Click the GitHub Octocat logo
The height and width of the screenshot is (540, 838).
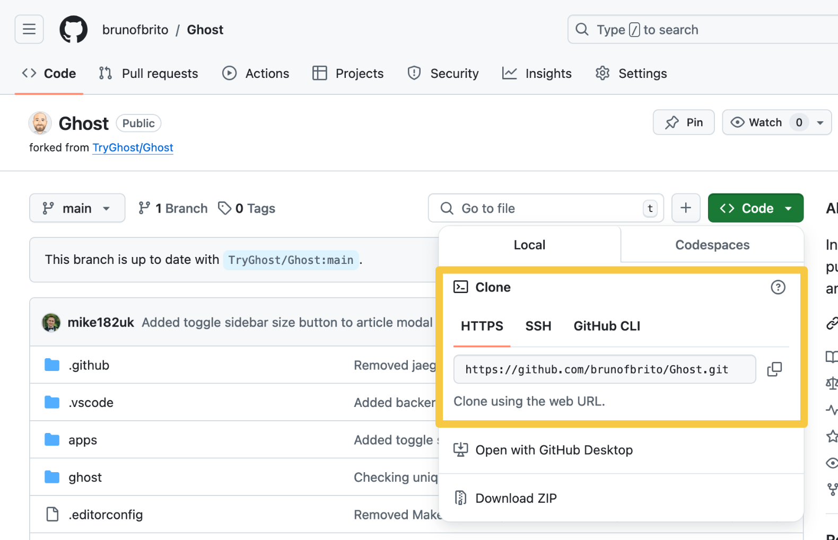coord(73,29)
